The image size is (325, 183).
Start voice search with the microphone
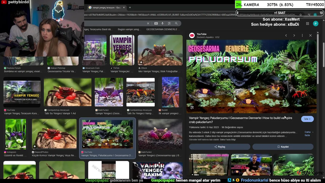162,23
